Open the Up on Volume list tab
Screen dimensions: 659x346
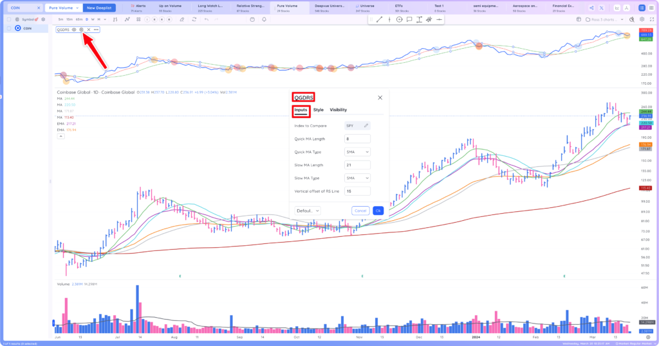pos(170,8)
